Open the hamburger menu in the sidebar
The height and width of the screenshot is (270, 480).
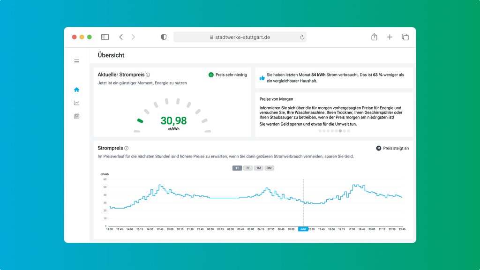pyautogui.click(x=76, y=61)
